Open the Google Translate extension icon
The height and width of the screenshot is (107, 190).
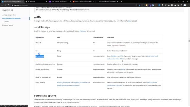pos(153,5)
